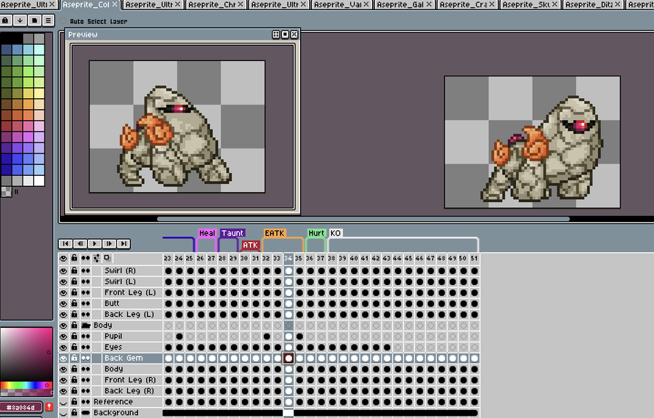
Task: Open the palette options menu button
Action: (49, 20)
